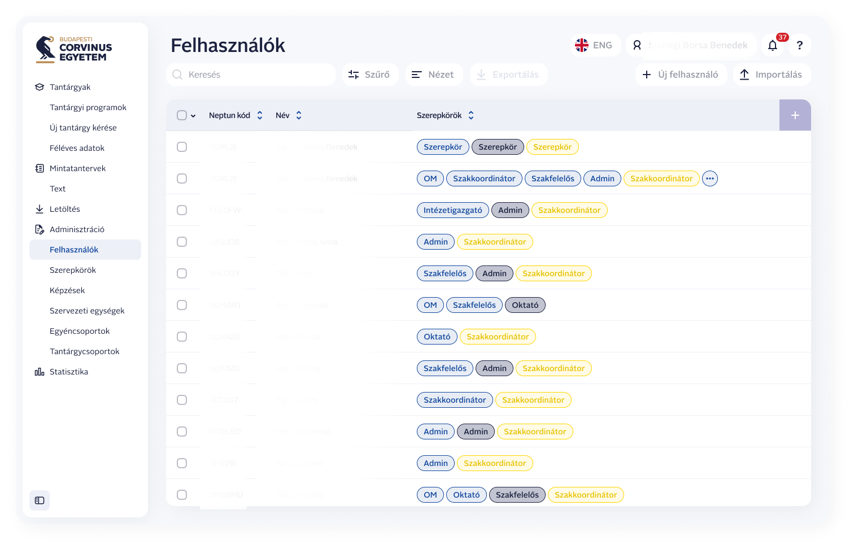Open Szerepkörök in the sidebar menu
854x549 pixels.
tap(73, 270)
